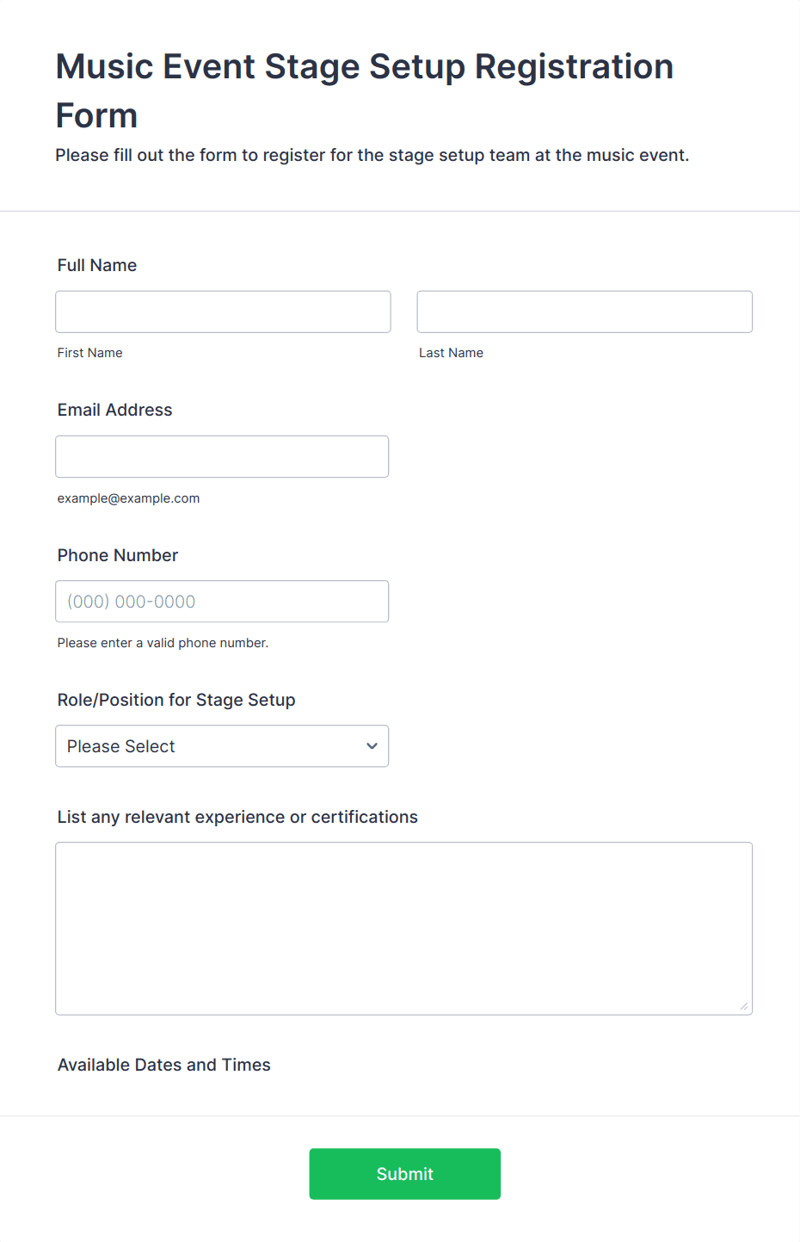Click the Full Name label
This screenshot has height=1242, width=800.
coord(97,265)
